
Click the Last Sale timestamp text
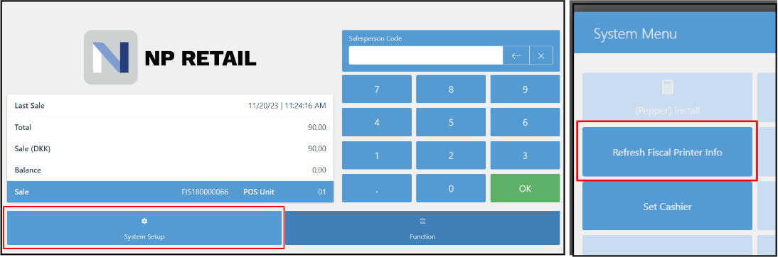(287, 106)
